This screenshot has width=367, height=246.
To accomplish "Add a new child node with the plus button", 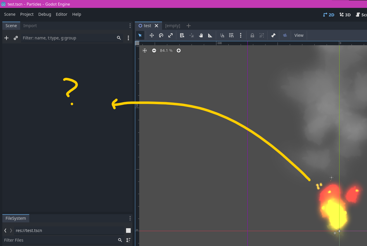I will (x=6, y=38).
